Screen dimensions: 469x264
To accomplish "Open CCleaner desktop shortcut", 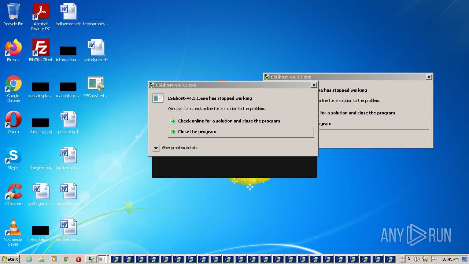I will pyautogui.click(x=13, y=194).
